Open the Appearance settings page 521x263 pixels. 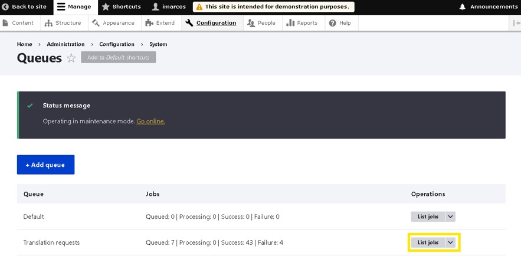click(x=113, y=23)
